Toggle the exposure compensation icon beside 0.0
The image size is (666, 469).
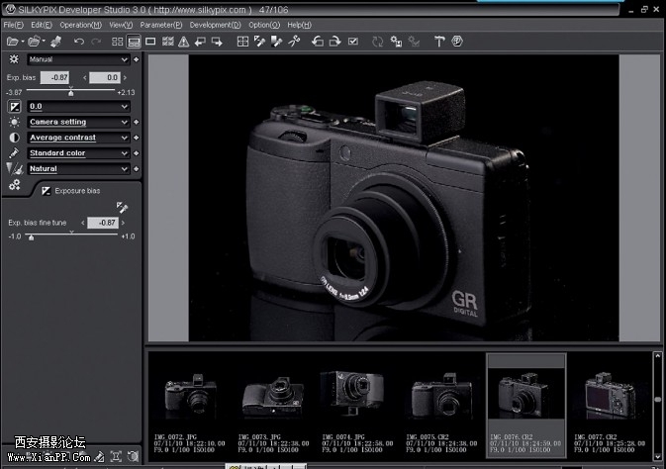[14, 106]
